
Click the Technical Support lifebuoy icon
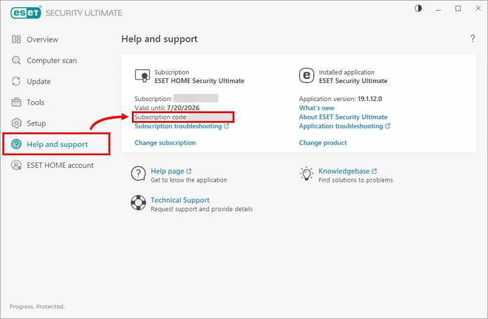138,203
